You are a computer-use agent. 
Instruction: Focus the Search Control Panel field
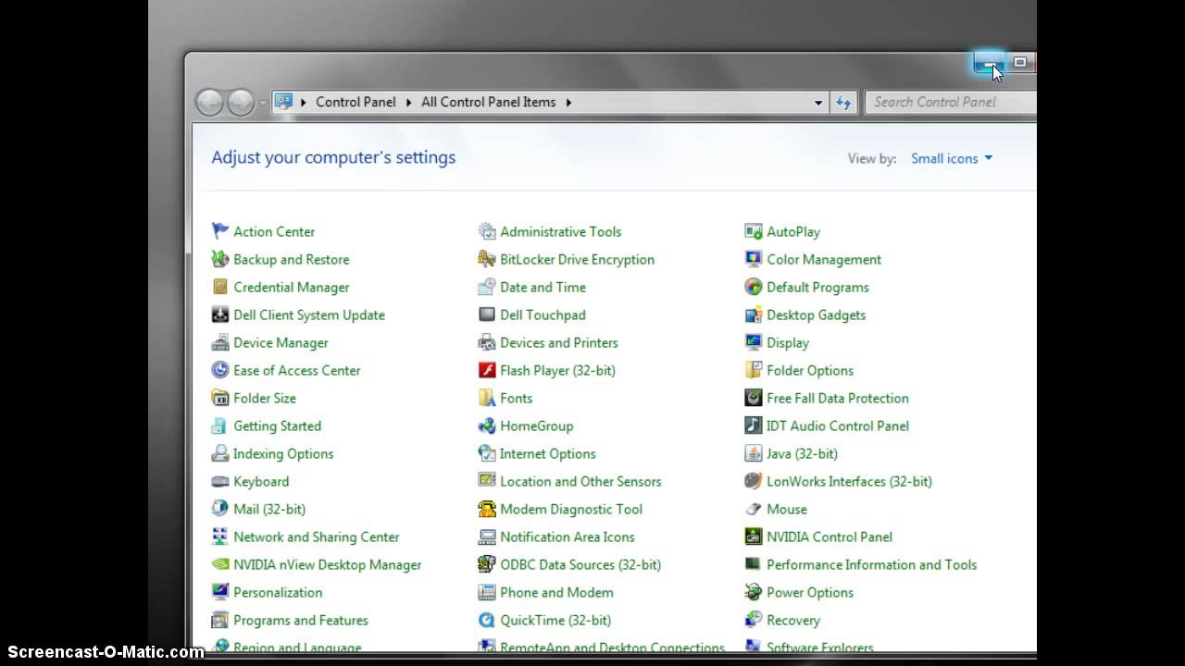coord(951,102)
